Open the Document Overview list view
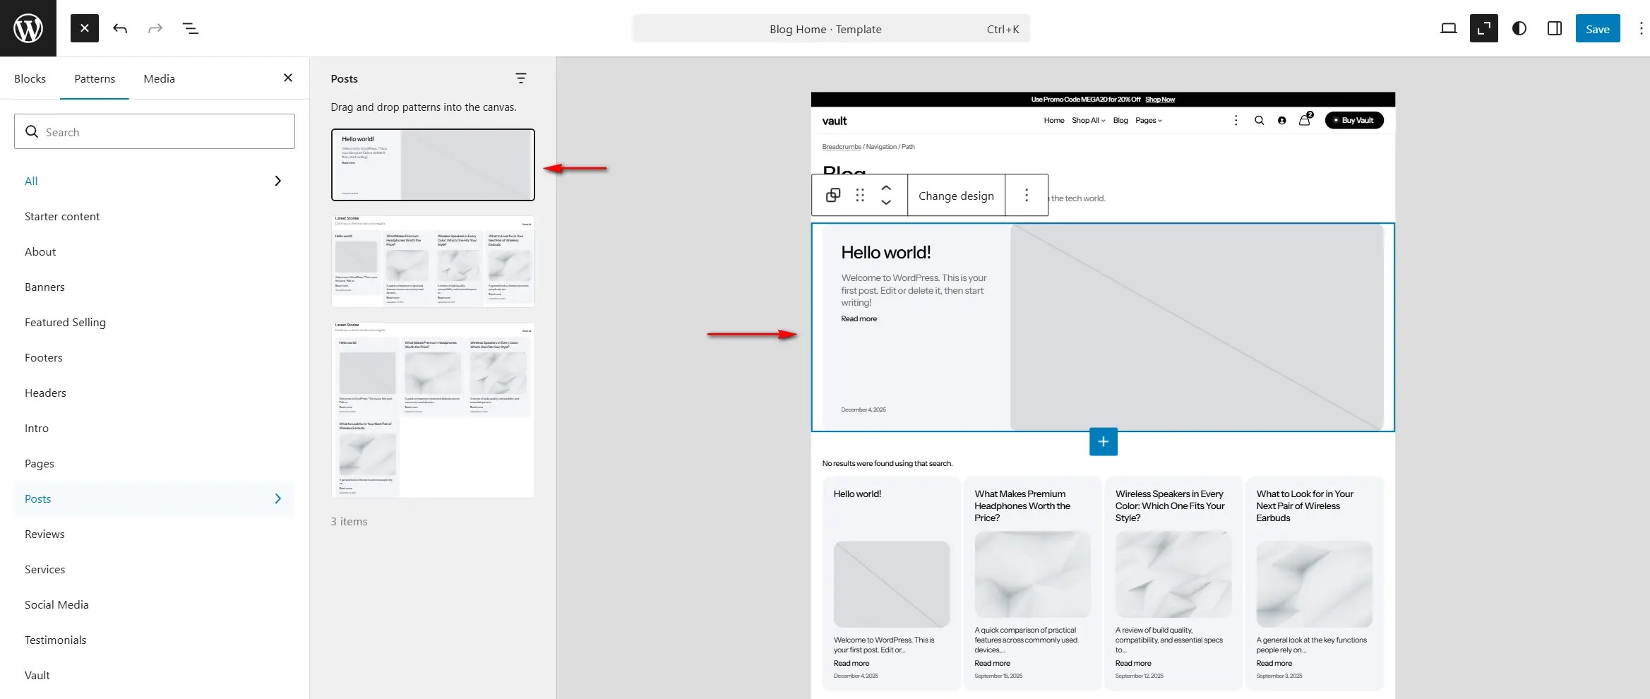Screen dimensions: 1650x699 (191, 28)
